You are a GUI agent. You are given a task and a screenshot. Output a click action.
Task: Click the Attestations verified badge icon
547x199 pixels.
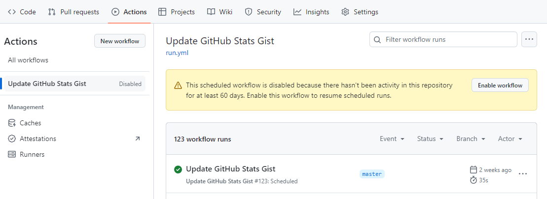click(12, 139)
